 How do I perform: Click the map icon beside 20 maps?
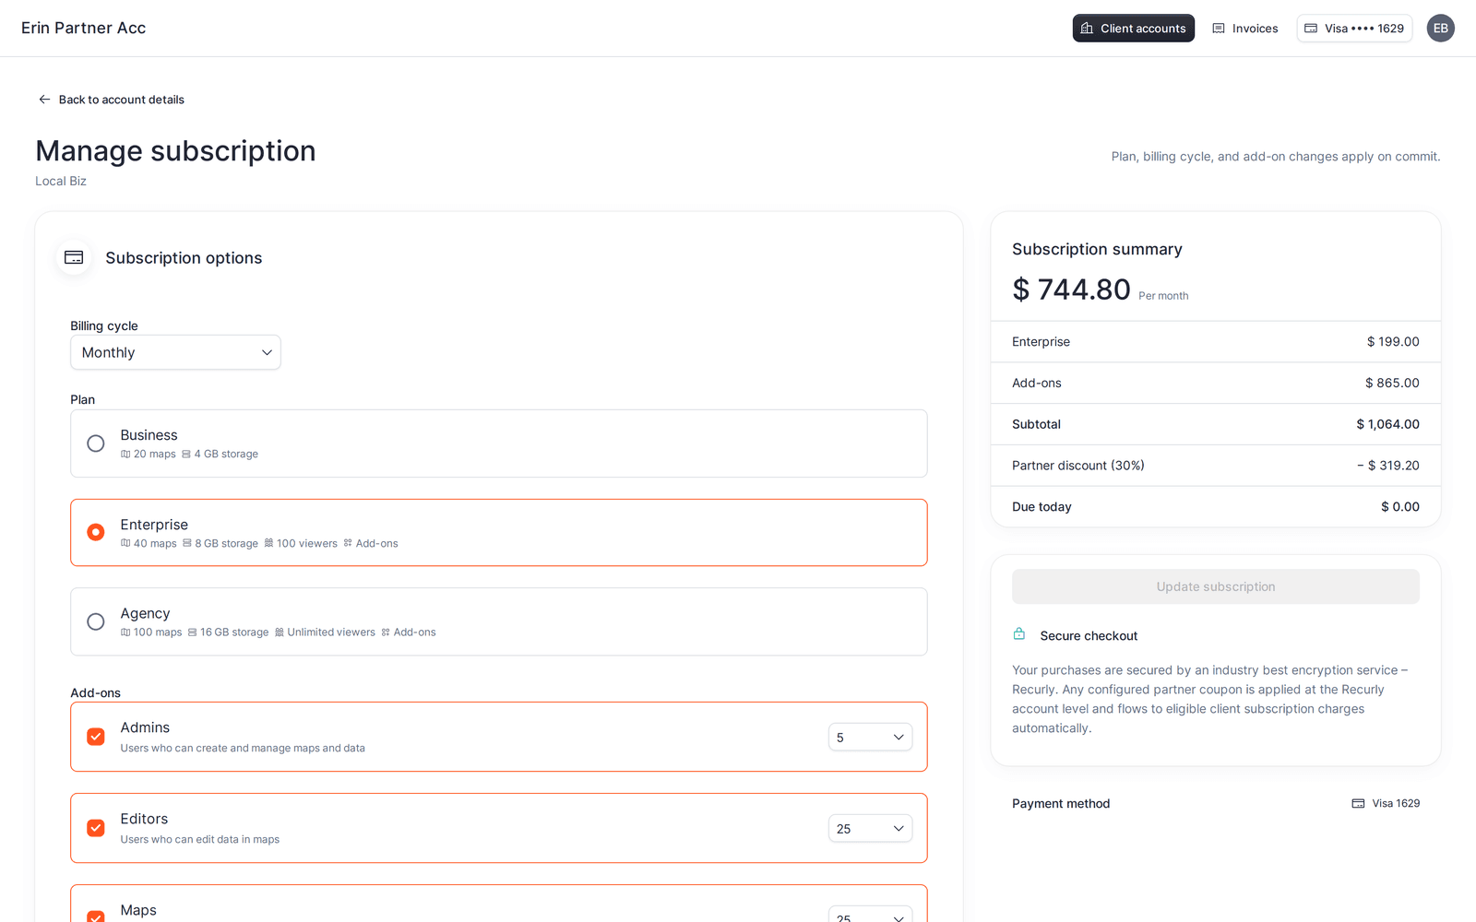click(125, 454)
